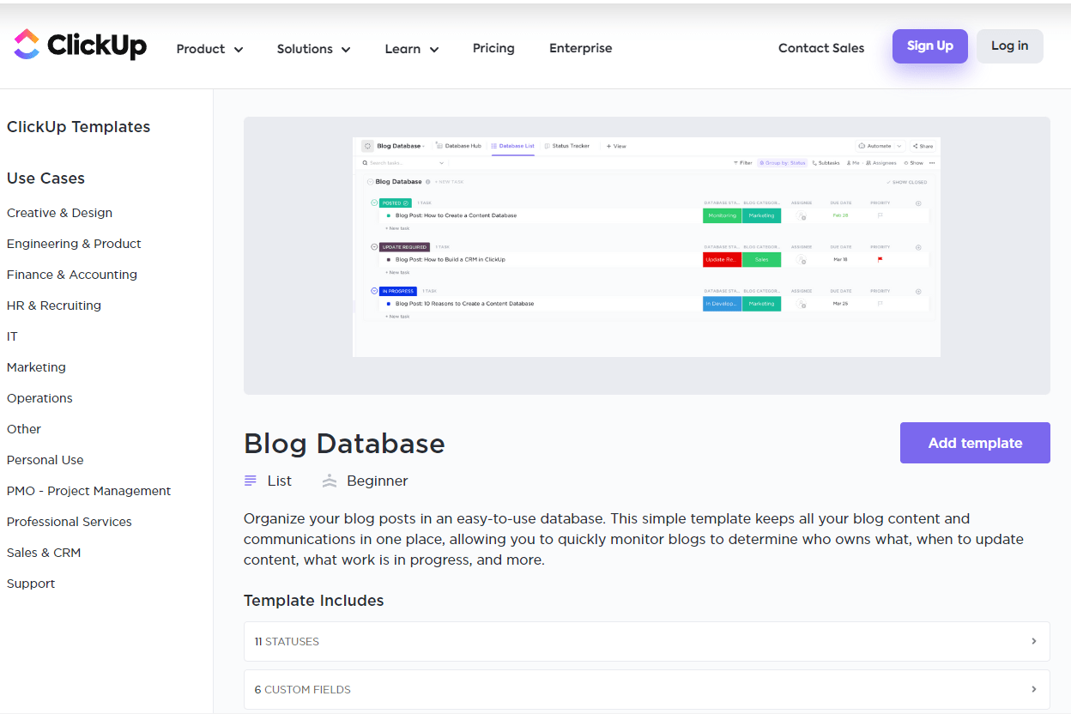The height and width of the screenshot is (714, 1071).
Task: Expand the Solutions menu
Action: tap(313, 49)
